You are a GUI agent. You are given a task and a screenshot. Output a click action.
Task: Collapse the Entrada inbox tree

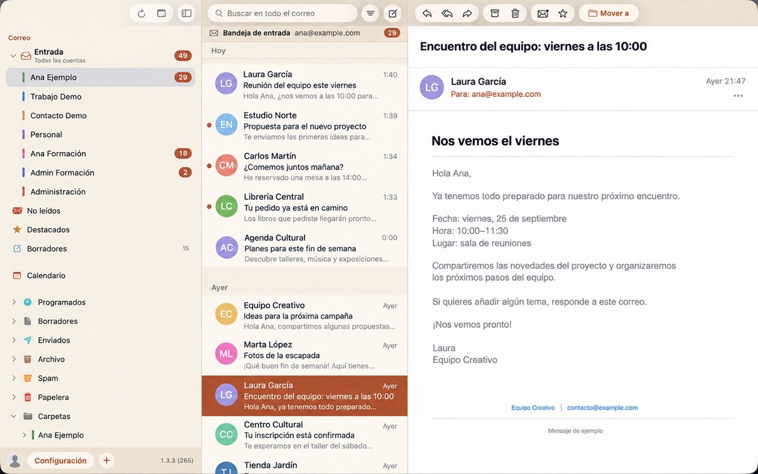(13, 56)
